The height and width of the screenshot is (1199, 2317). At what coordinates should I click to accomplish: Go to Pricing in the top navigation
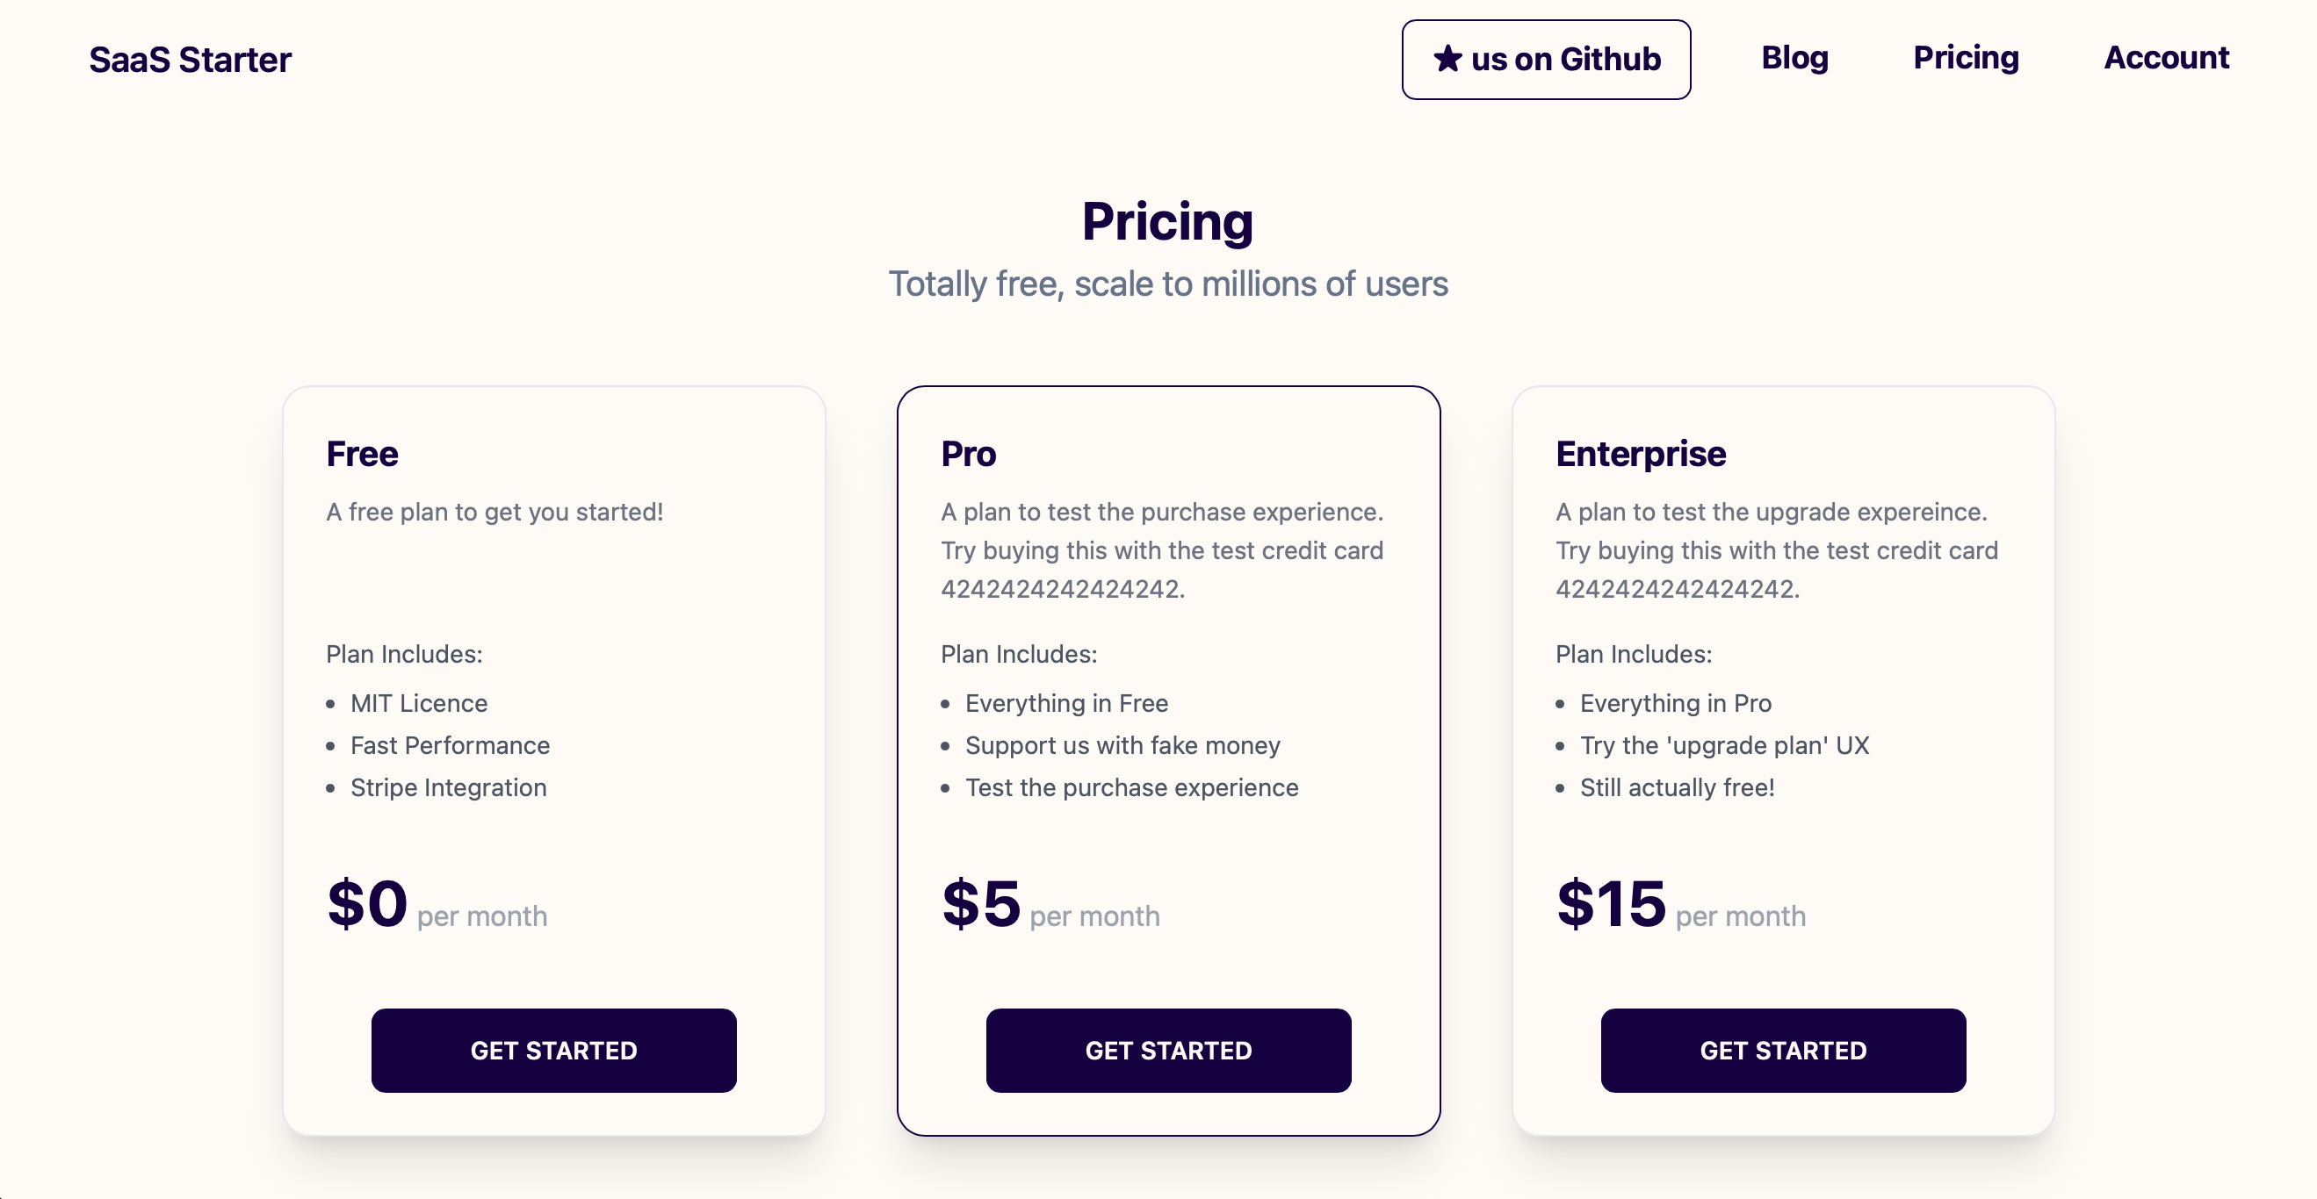click(1966, 59)
